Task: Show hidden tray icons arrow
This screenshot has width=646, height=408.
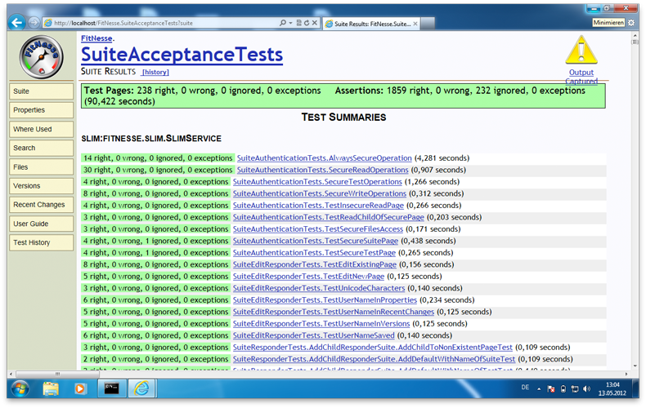Action: tap(539, 388)
